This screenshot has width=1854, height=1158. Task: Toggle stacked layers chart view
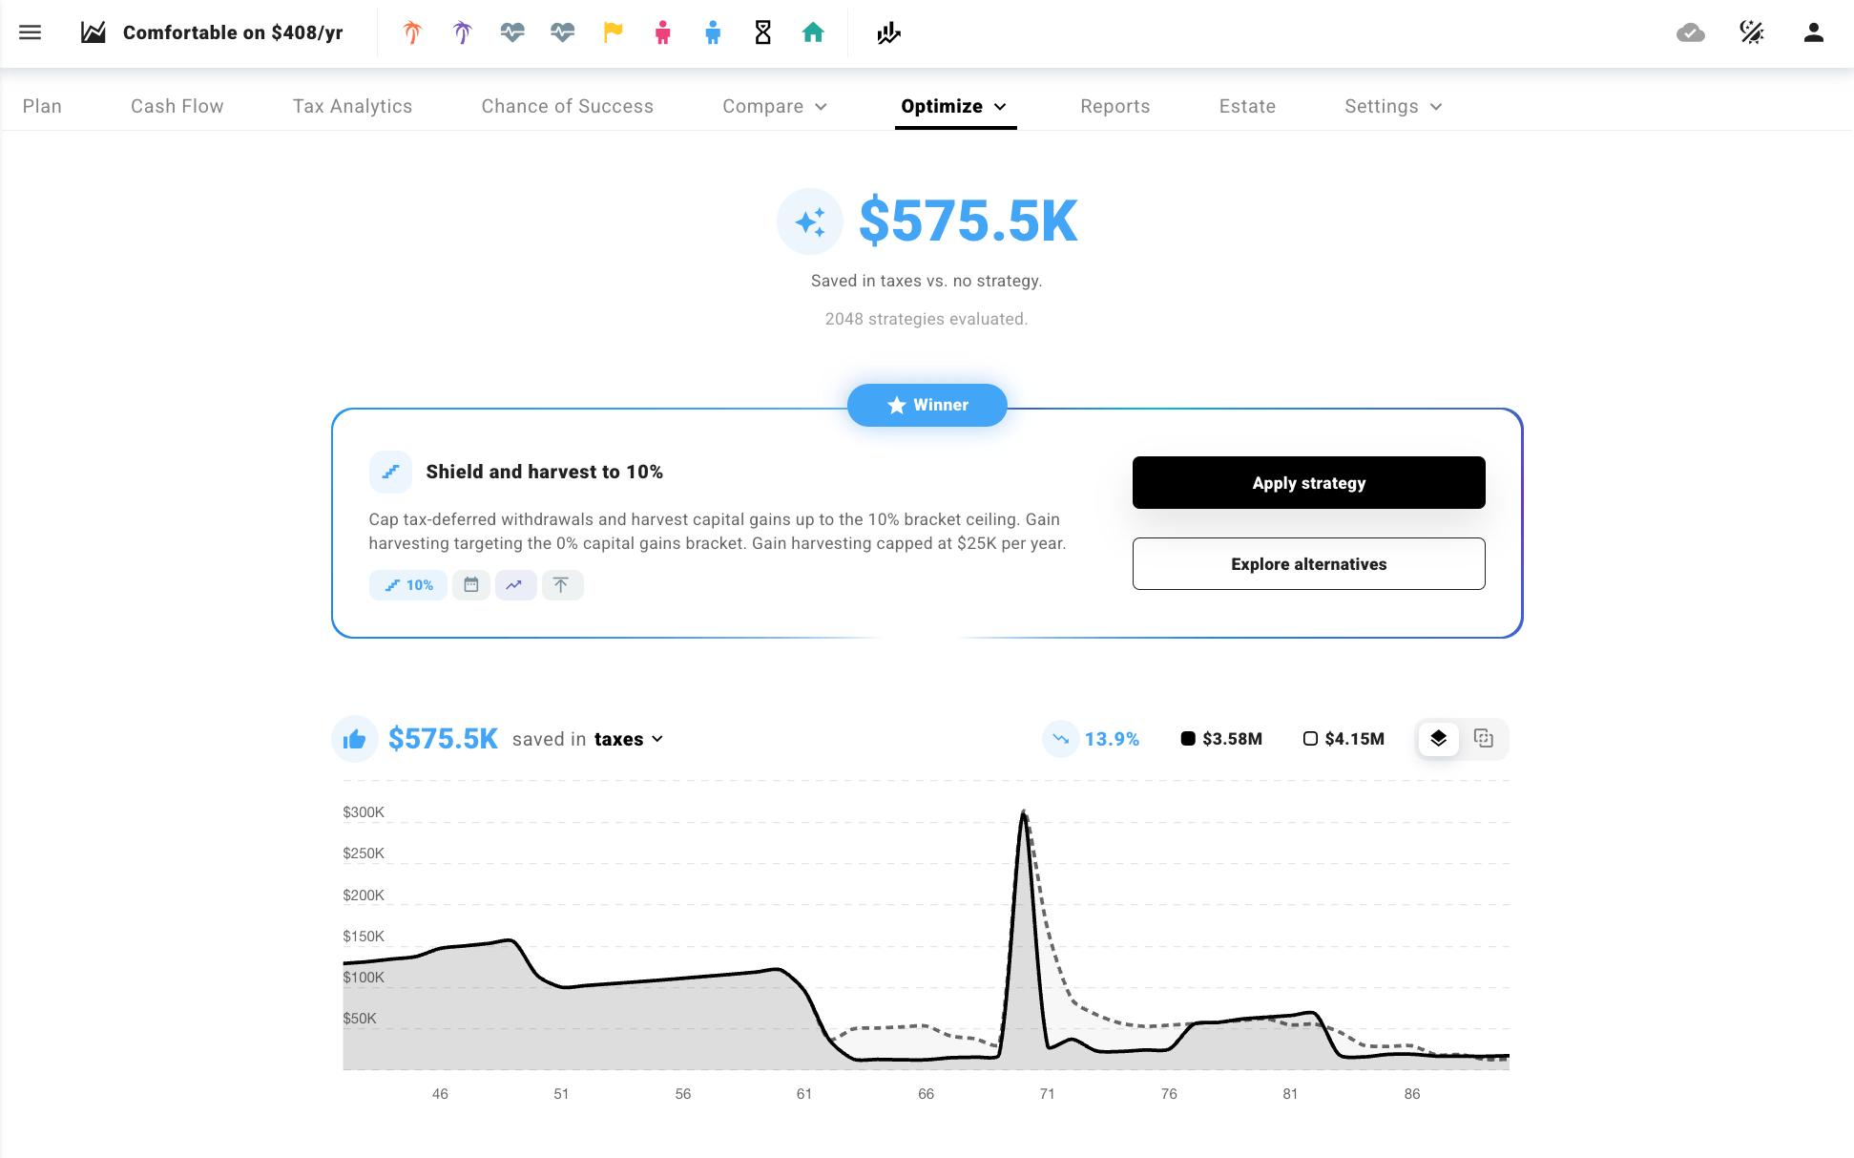pos(1439,738)
